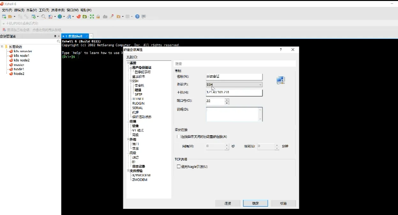Select ZMODEM in the category tree

click(140, 180)
